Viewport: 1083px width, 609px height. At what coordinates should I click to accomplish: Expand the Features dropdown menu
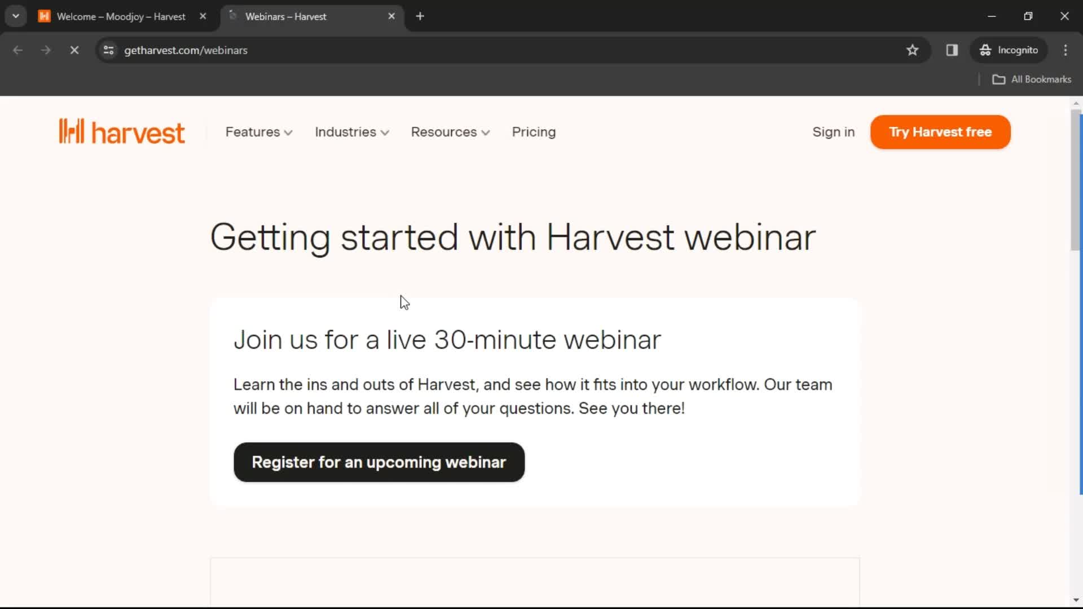[259, 131]
